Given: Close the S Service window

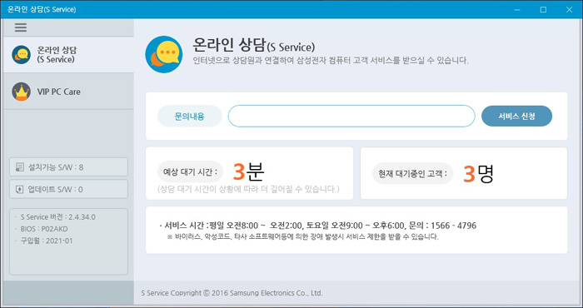Looking at the screenshot, I should pos(569,10).
